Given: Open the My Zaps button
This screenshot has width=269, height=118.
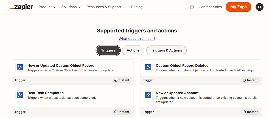Looking at the screenshot, I should 239,7.
